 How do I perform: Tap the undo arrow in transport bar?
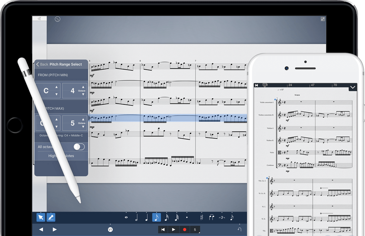click(x=239, y=229)
